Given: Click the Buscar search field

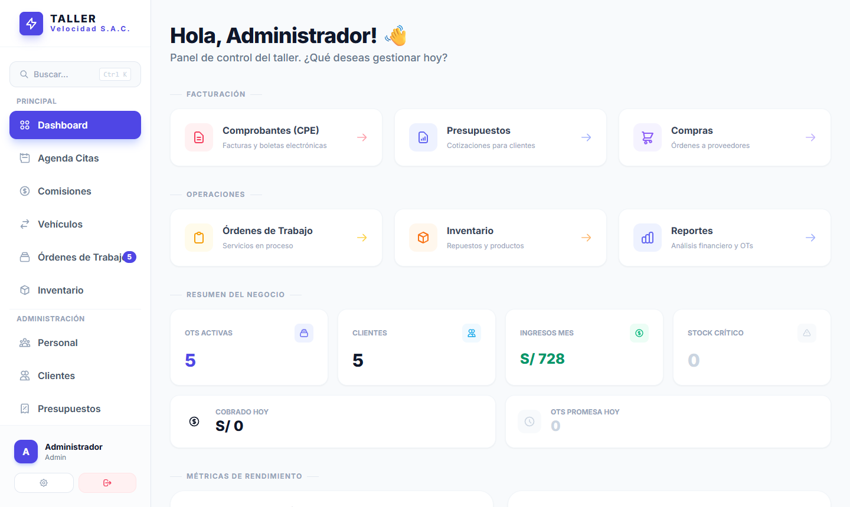Looking at the screenshot, I should 75,74.
